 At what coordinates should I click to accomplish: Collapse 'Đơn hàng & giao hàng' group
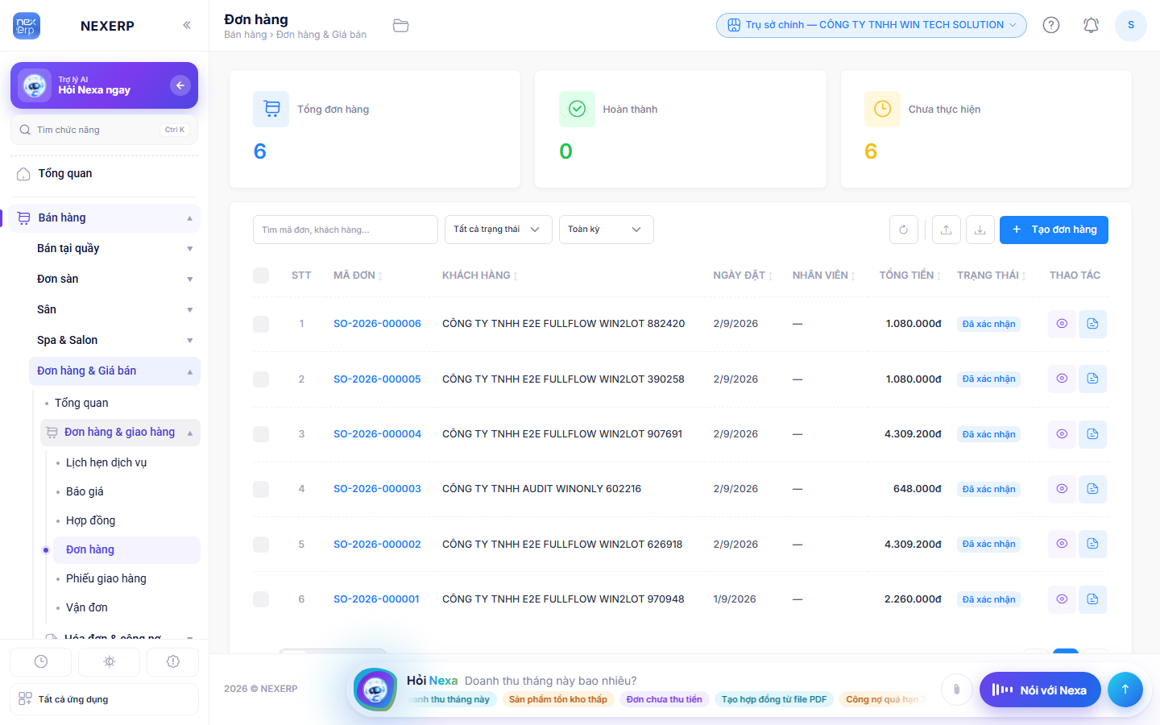point(120,433)
